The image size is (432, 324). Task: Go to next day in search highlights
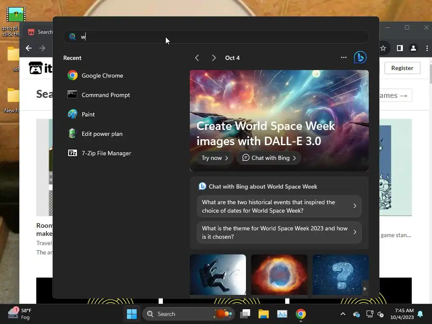click(214, 58)
